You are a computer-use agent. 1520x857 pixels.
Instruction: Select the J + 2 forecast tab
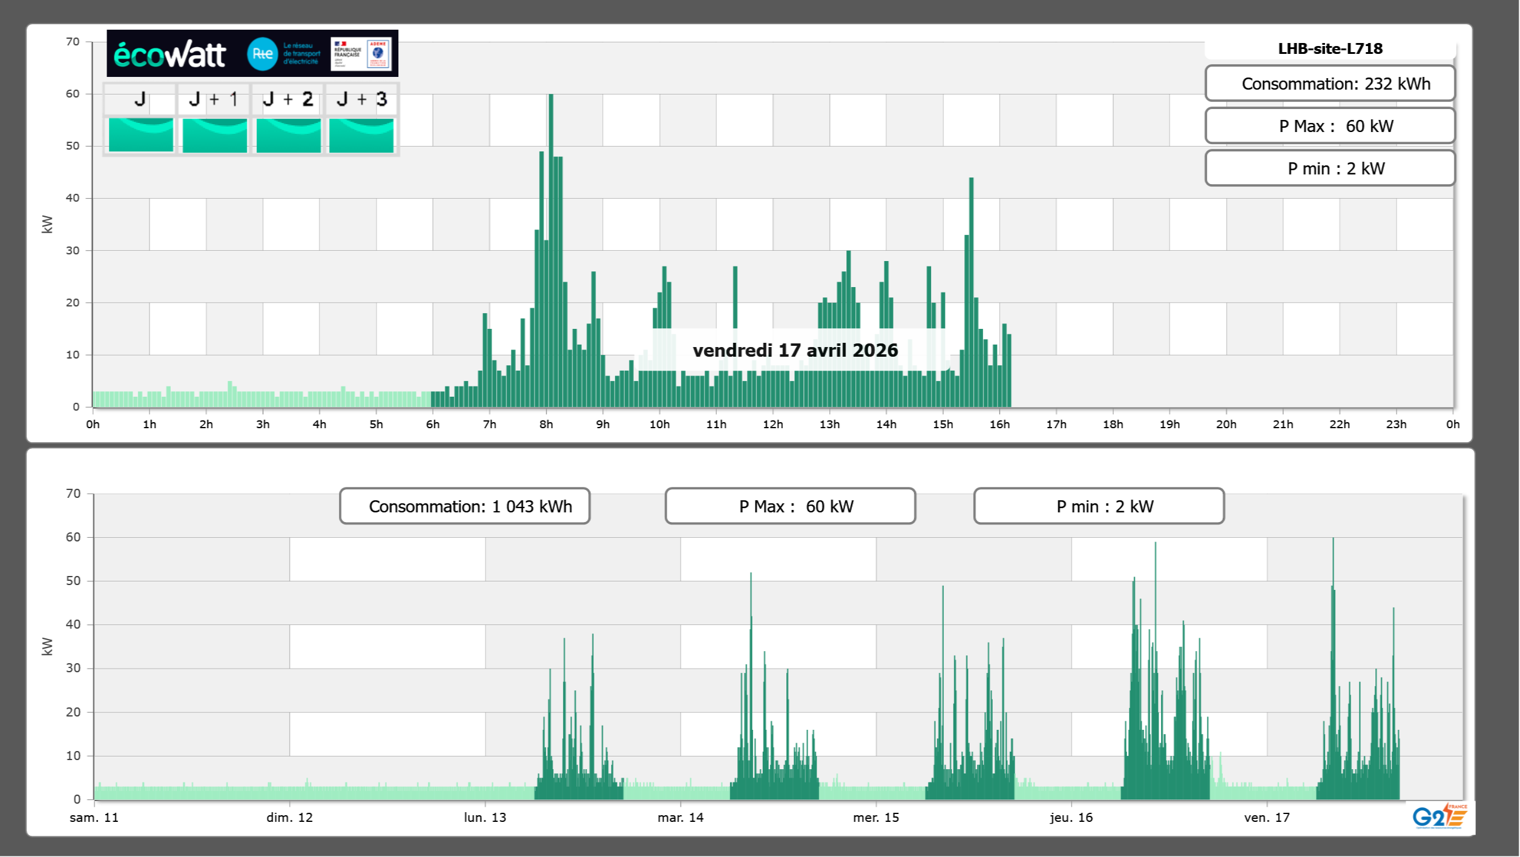[288, 99]
